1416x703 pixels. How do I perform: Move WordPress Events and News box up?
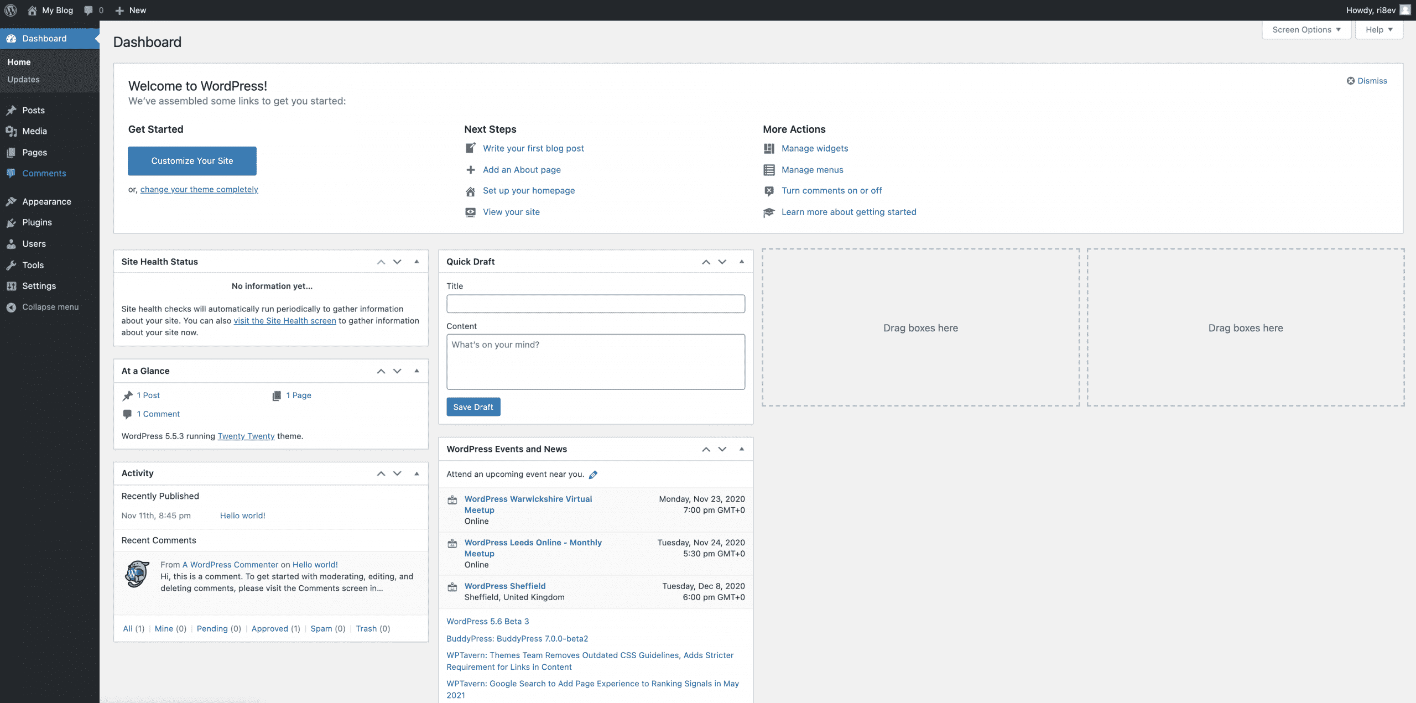click(706, 449)
